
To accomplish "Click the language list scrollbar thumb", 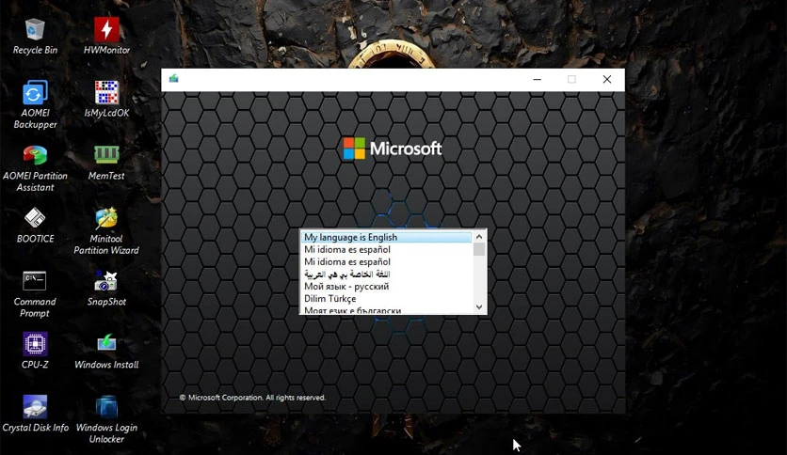I will 479,249.
